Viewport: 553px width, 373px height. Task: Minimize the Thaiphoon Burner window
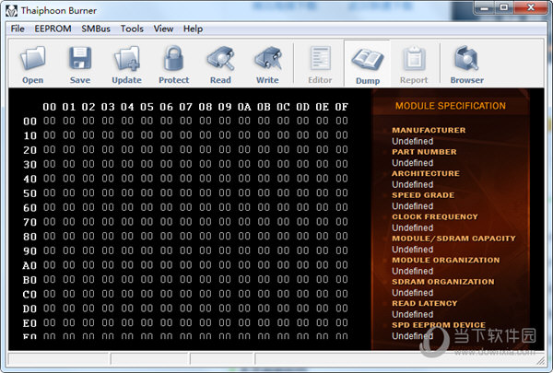(484, 7)
